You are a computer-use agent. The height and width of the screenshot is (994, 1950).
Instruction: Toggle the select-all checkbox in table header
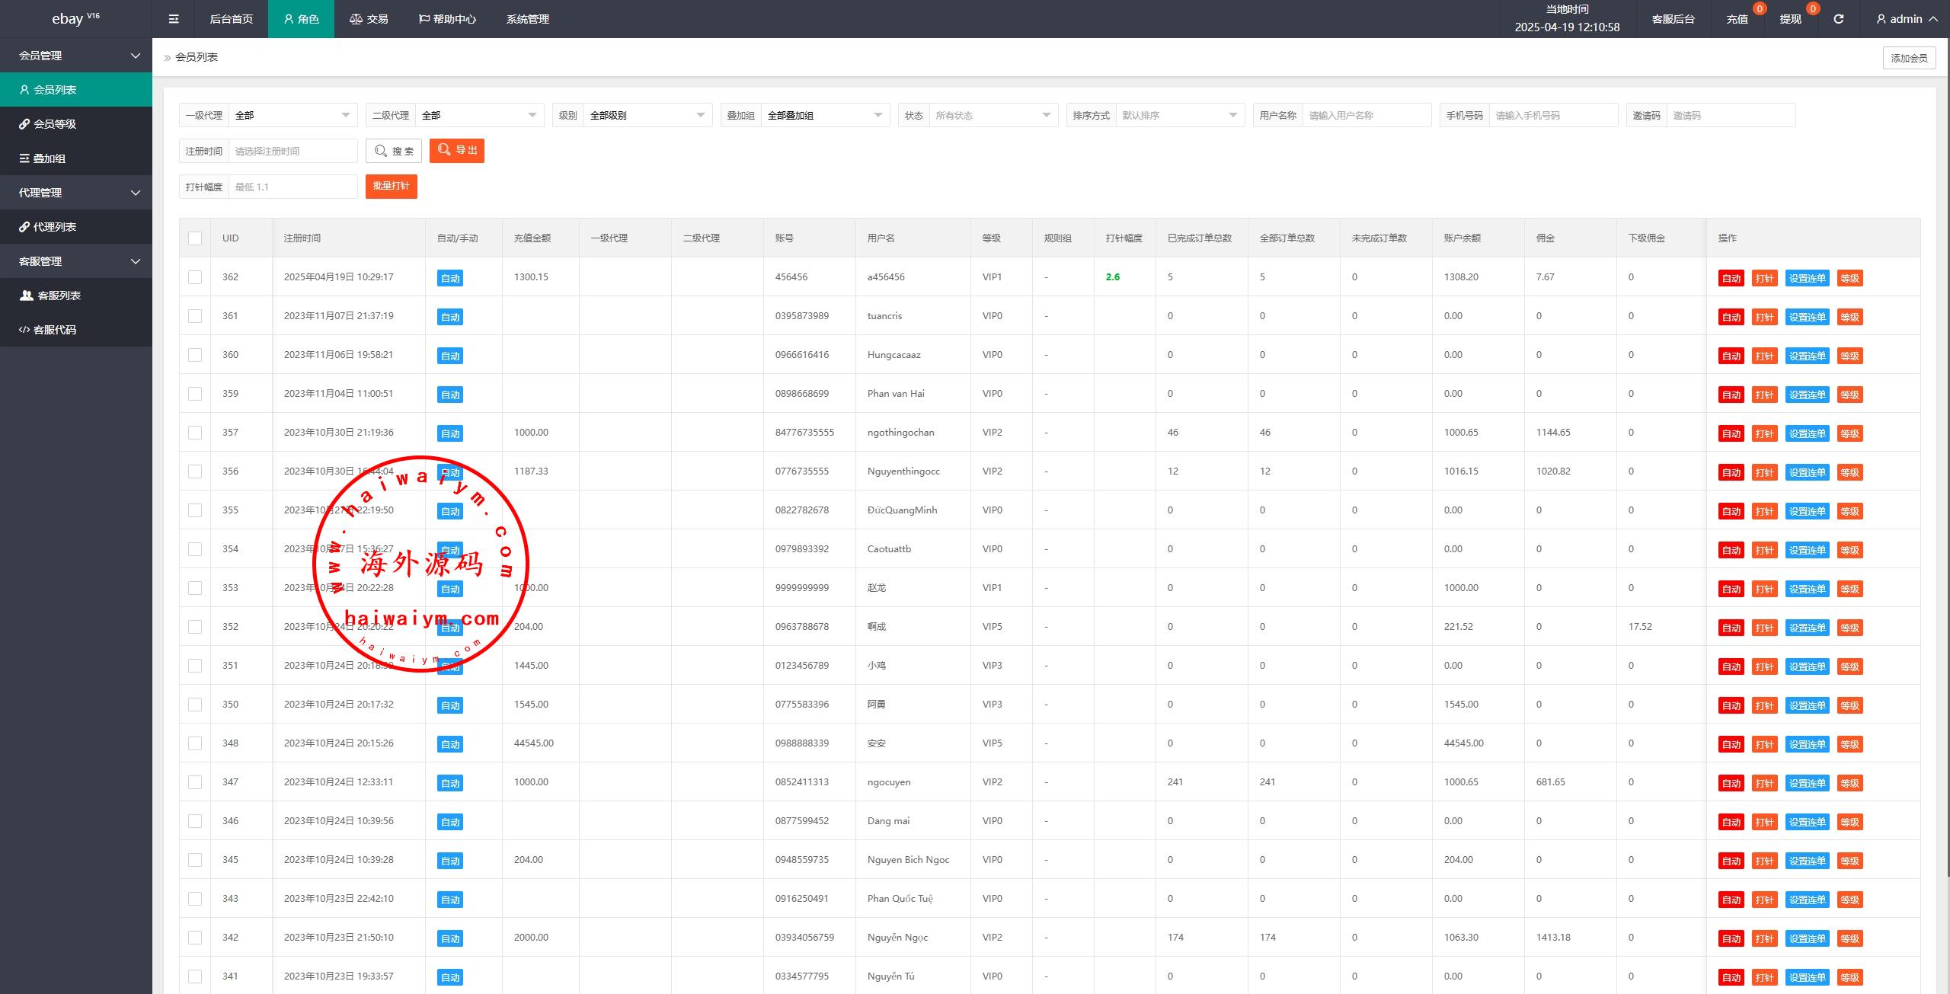195,238
